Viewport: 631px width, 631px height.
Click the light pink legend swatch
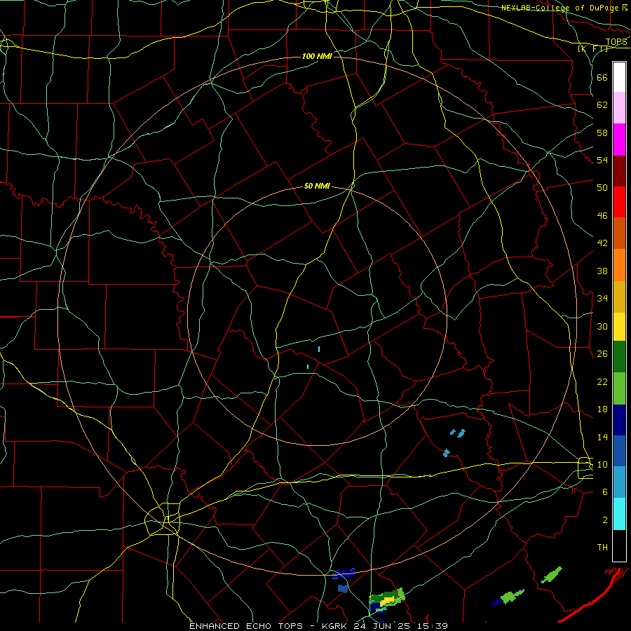click(619, 107)
